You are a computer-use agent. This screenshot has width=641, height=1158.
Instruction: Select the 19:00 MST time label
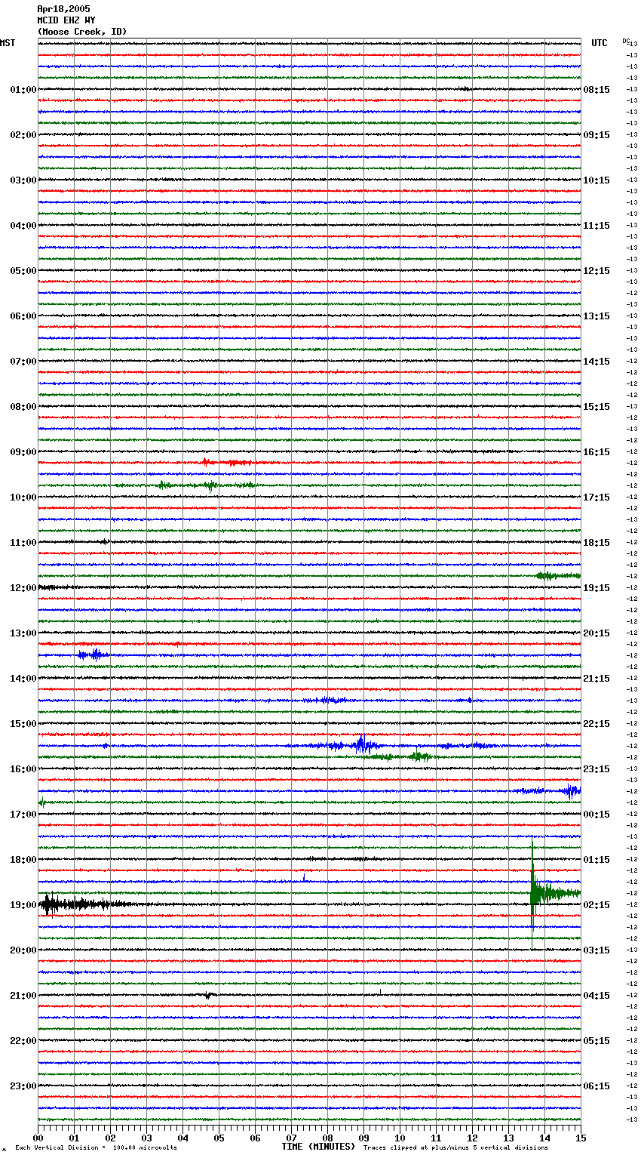click(23, 905)
